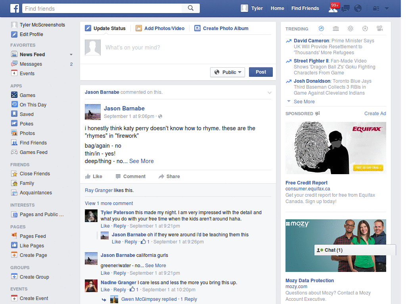
Task: Expand News Feed options arrow
Action: (71, 55)
